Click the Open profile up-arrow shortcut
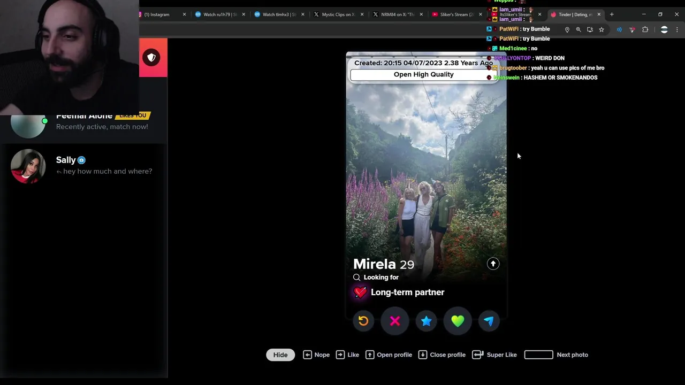 389,355
